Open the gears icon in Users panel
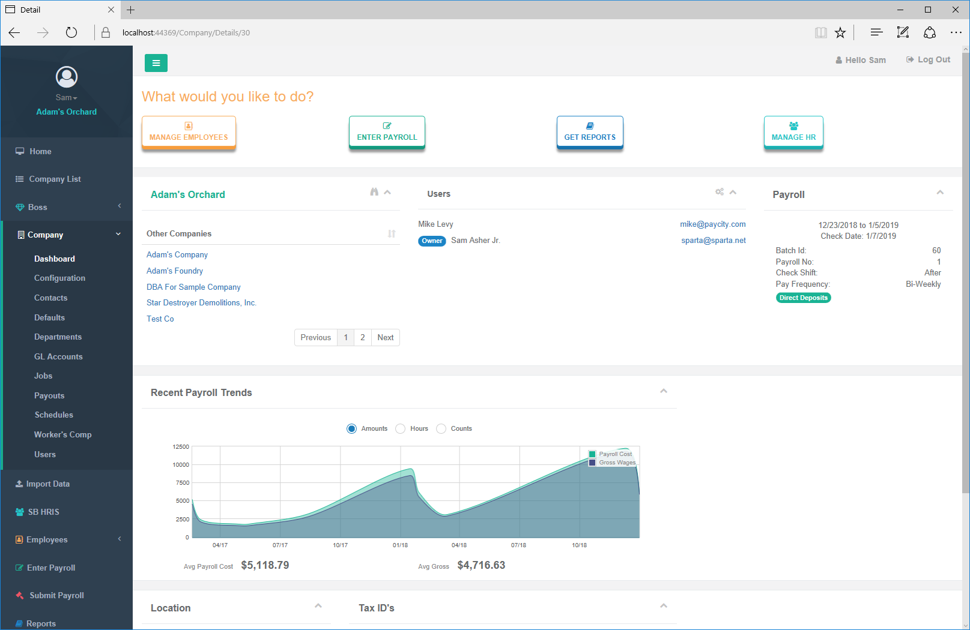This screenshot has height=630, width=970. coord(720,192)
